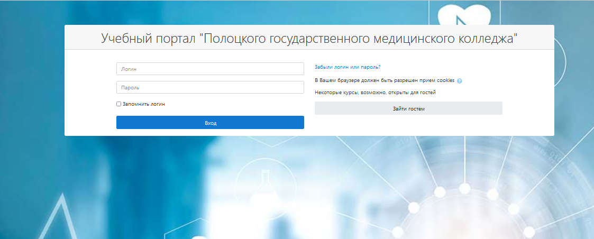Image resolution: width=594 pixels, height=239 pixels.
Task: Click the Логин input field
Action: [210, 69]
